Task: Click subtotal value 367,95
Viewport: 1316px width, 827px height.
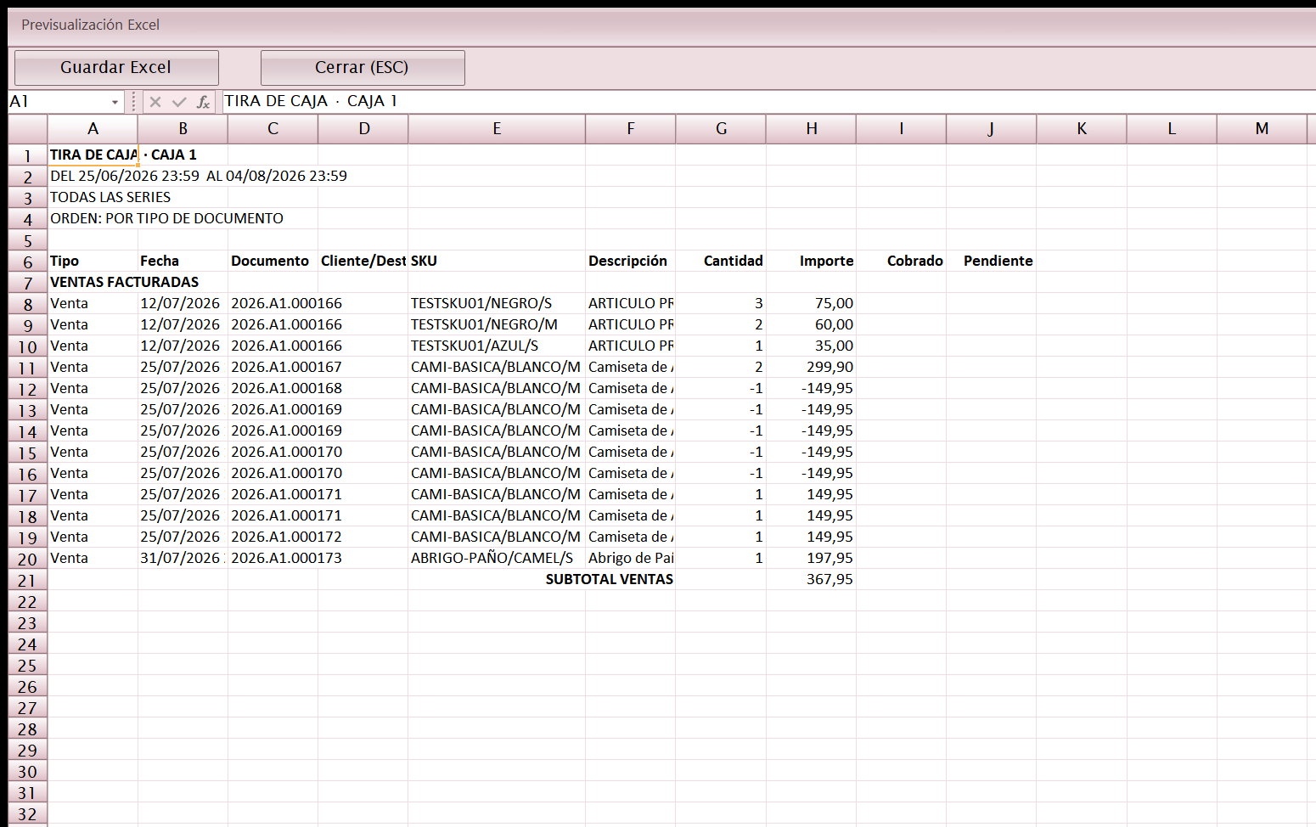Action: [x=811, y=579]
